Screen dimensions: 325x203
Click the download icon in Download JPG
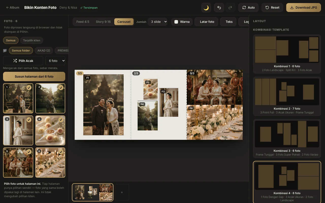coord(292,8)
